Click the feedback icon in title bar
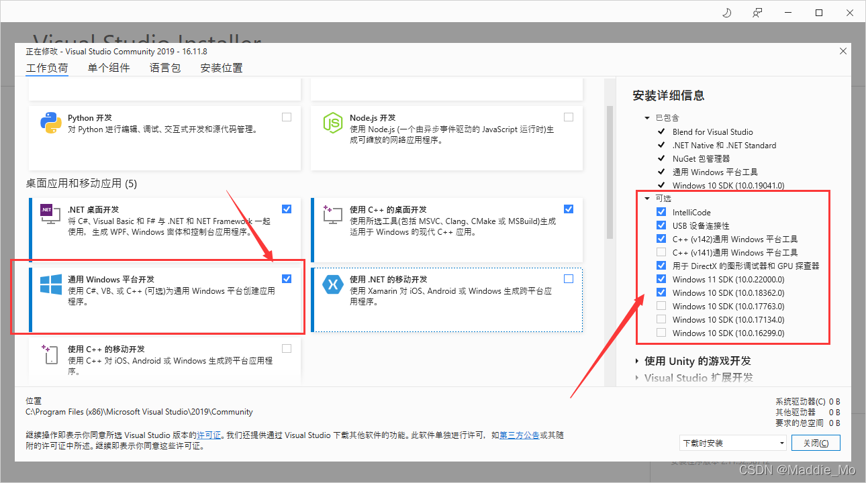866x483 pixels. [757, 13]
